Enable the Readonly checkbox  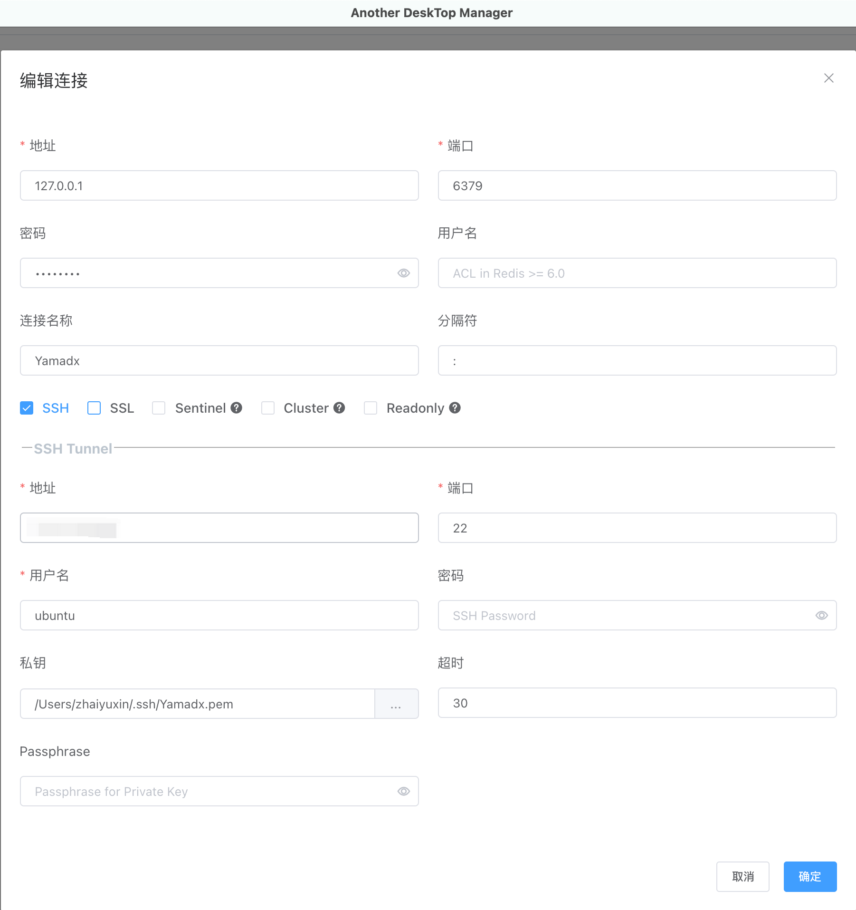[371, 408]
